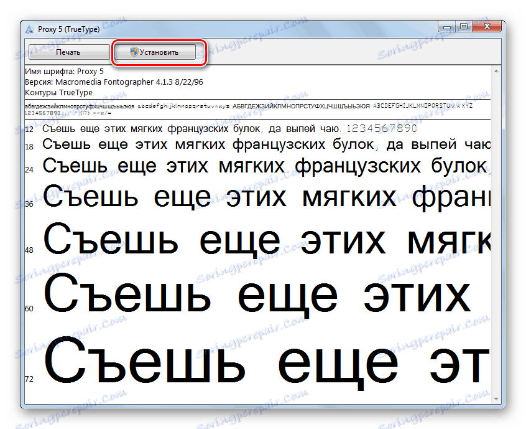Click the scrollbar down arrow

point(496,398)
